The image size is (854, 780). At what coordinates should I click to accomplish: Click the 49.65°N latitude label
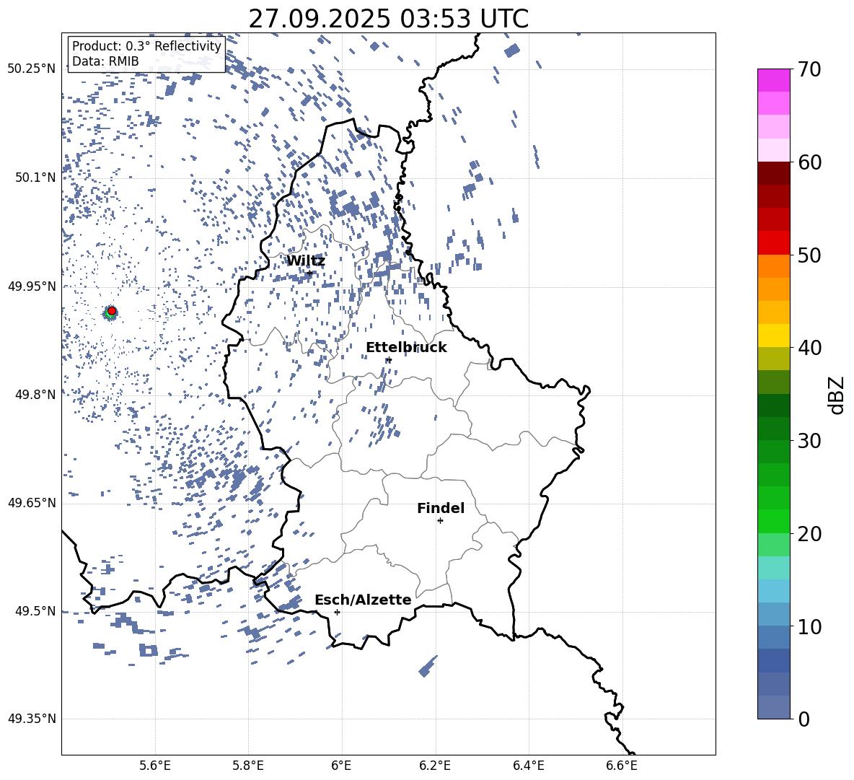(x=32, y=503)
